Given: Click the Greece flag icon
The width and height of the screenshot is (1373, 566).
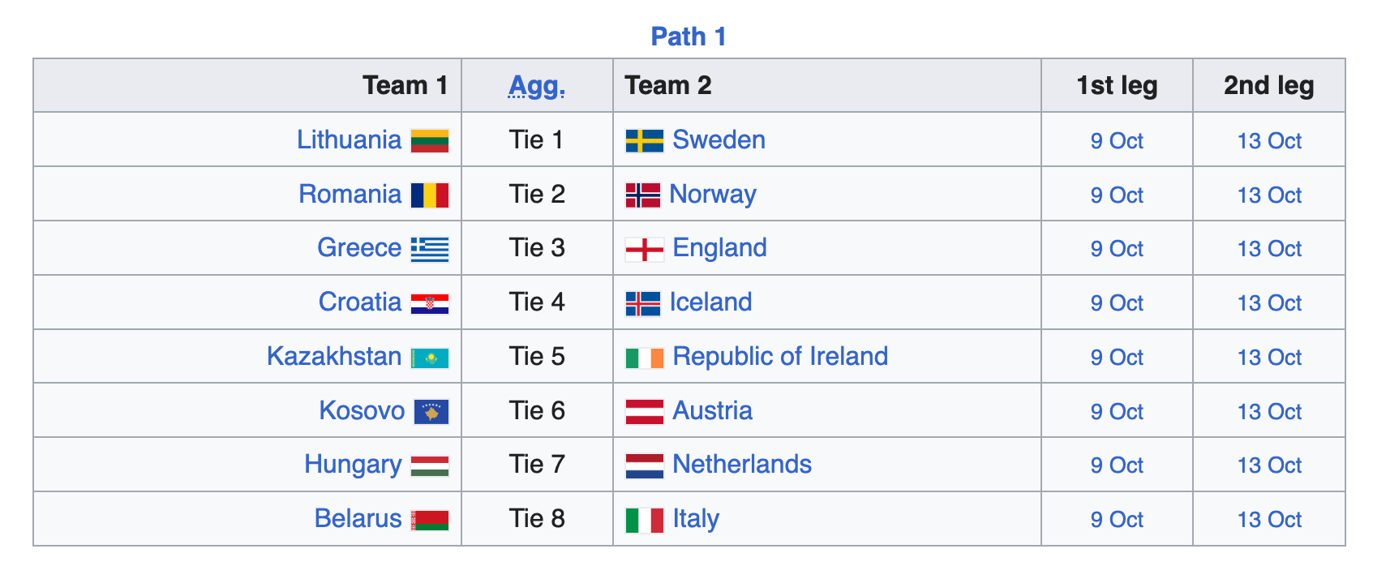Looking at the screenshot, I should [430, 249].
